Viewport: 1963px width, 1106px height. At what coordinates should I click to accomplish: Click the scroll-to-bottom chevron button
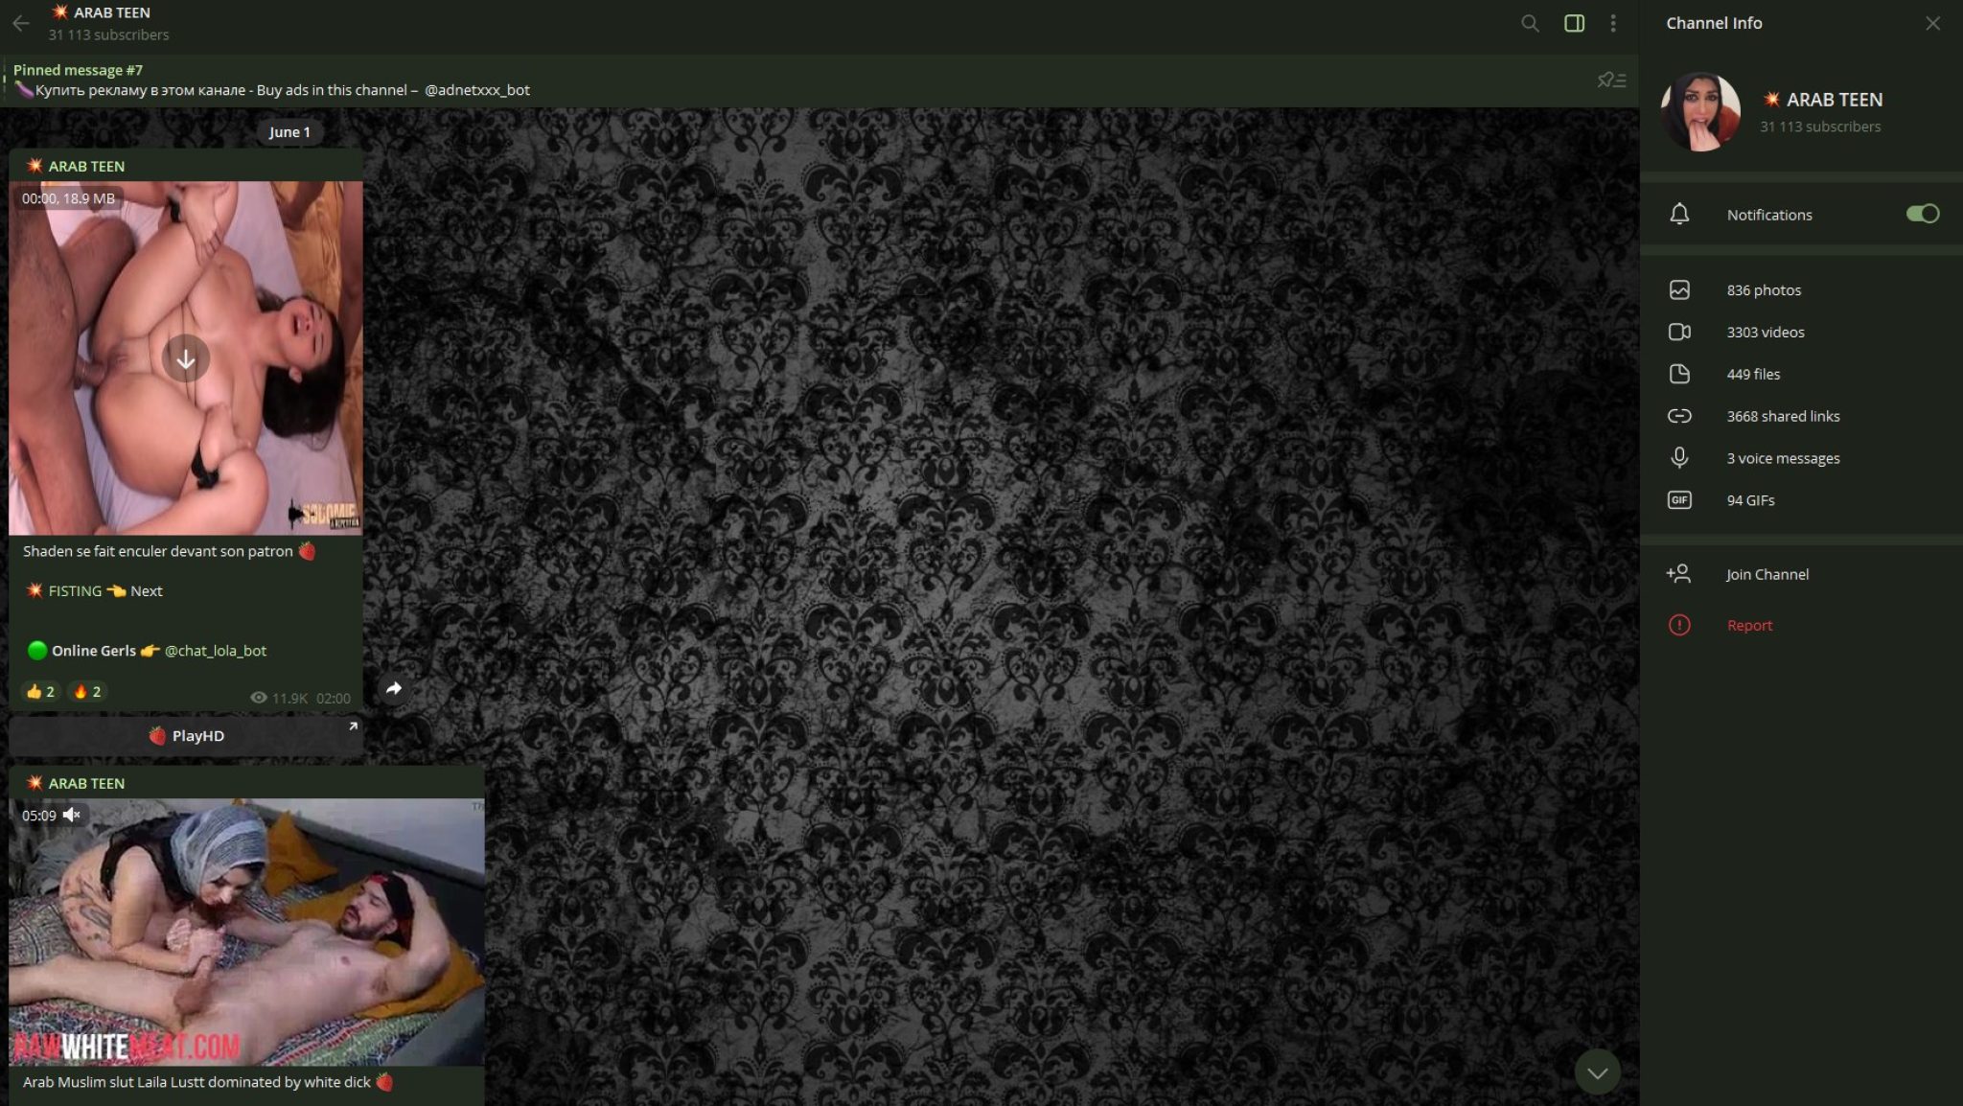coord(1597,1072)
